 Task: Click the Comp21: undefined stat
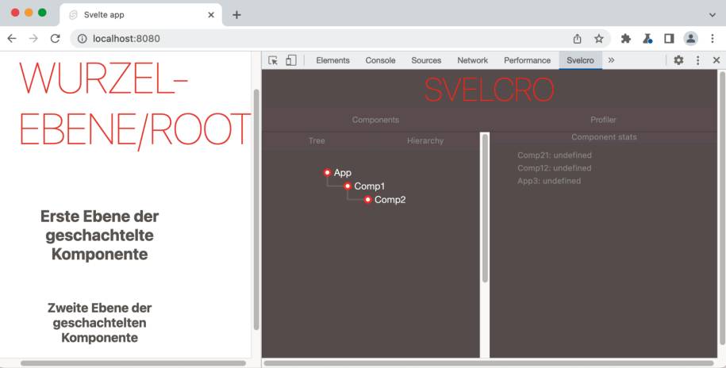tap(555, 155)
